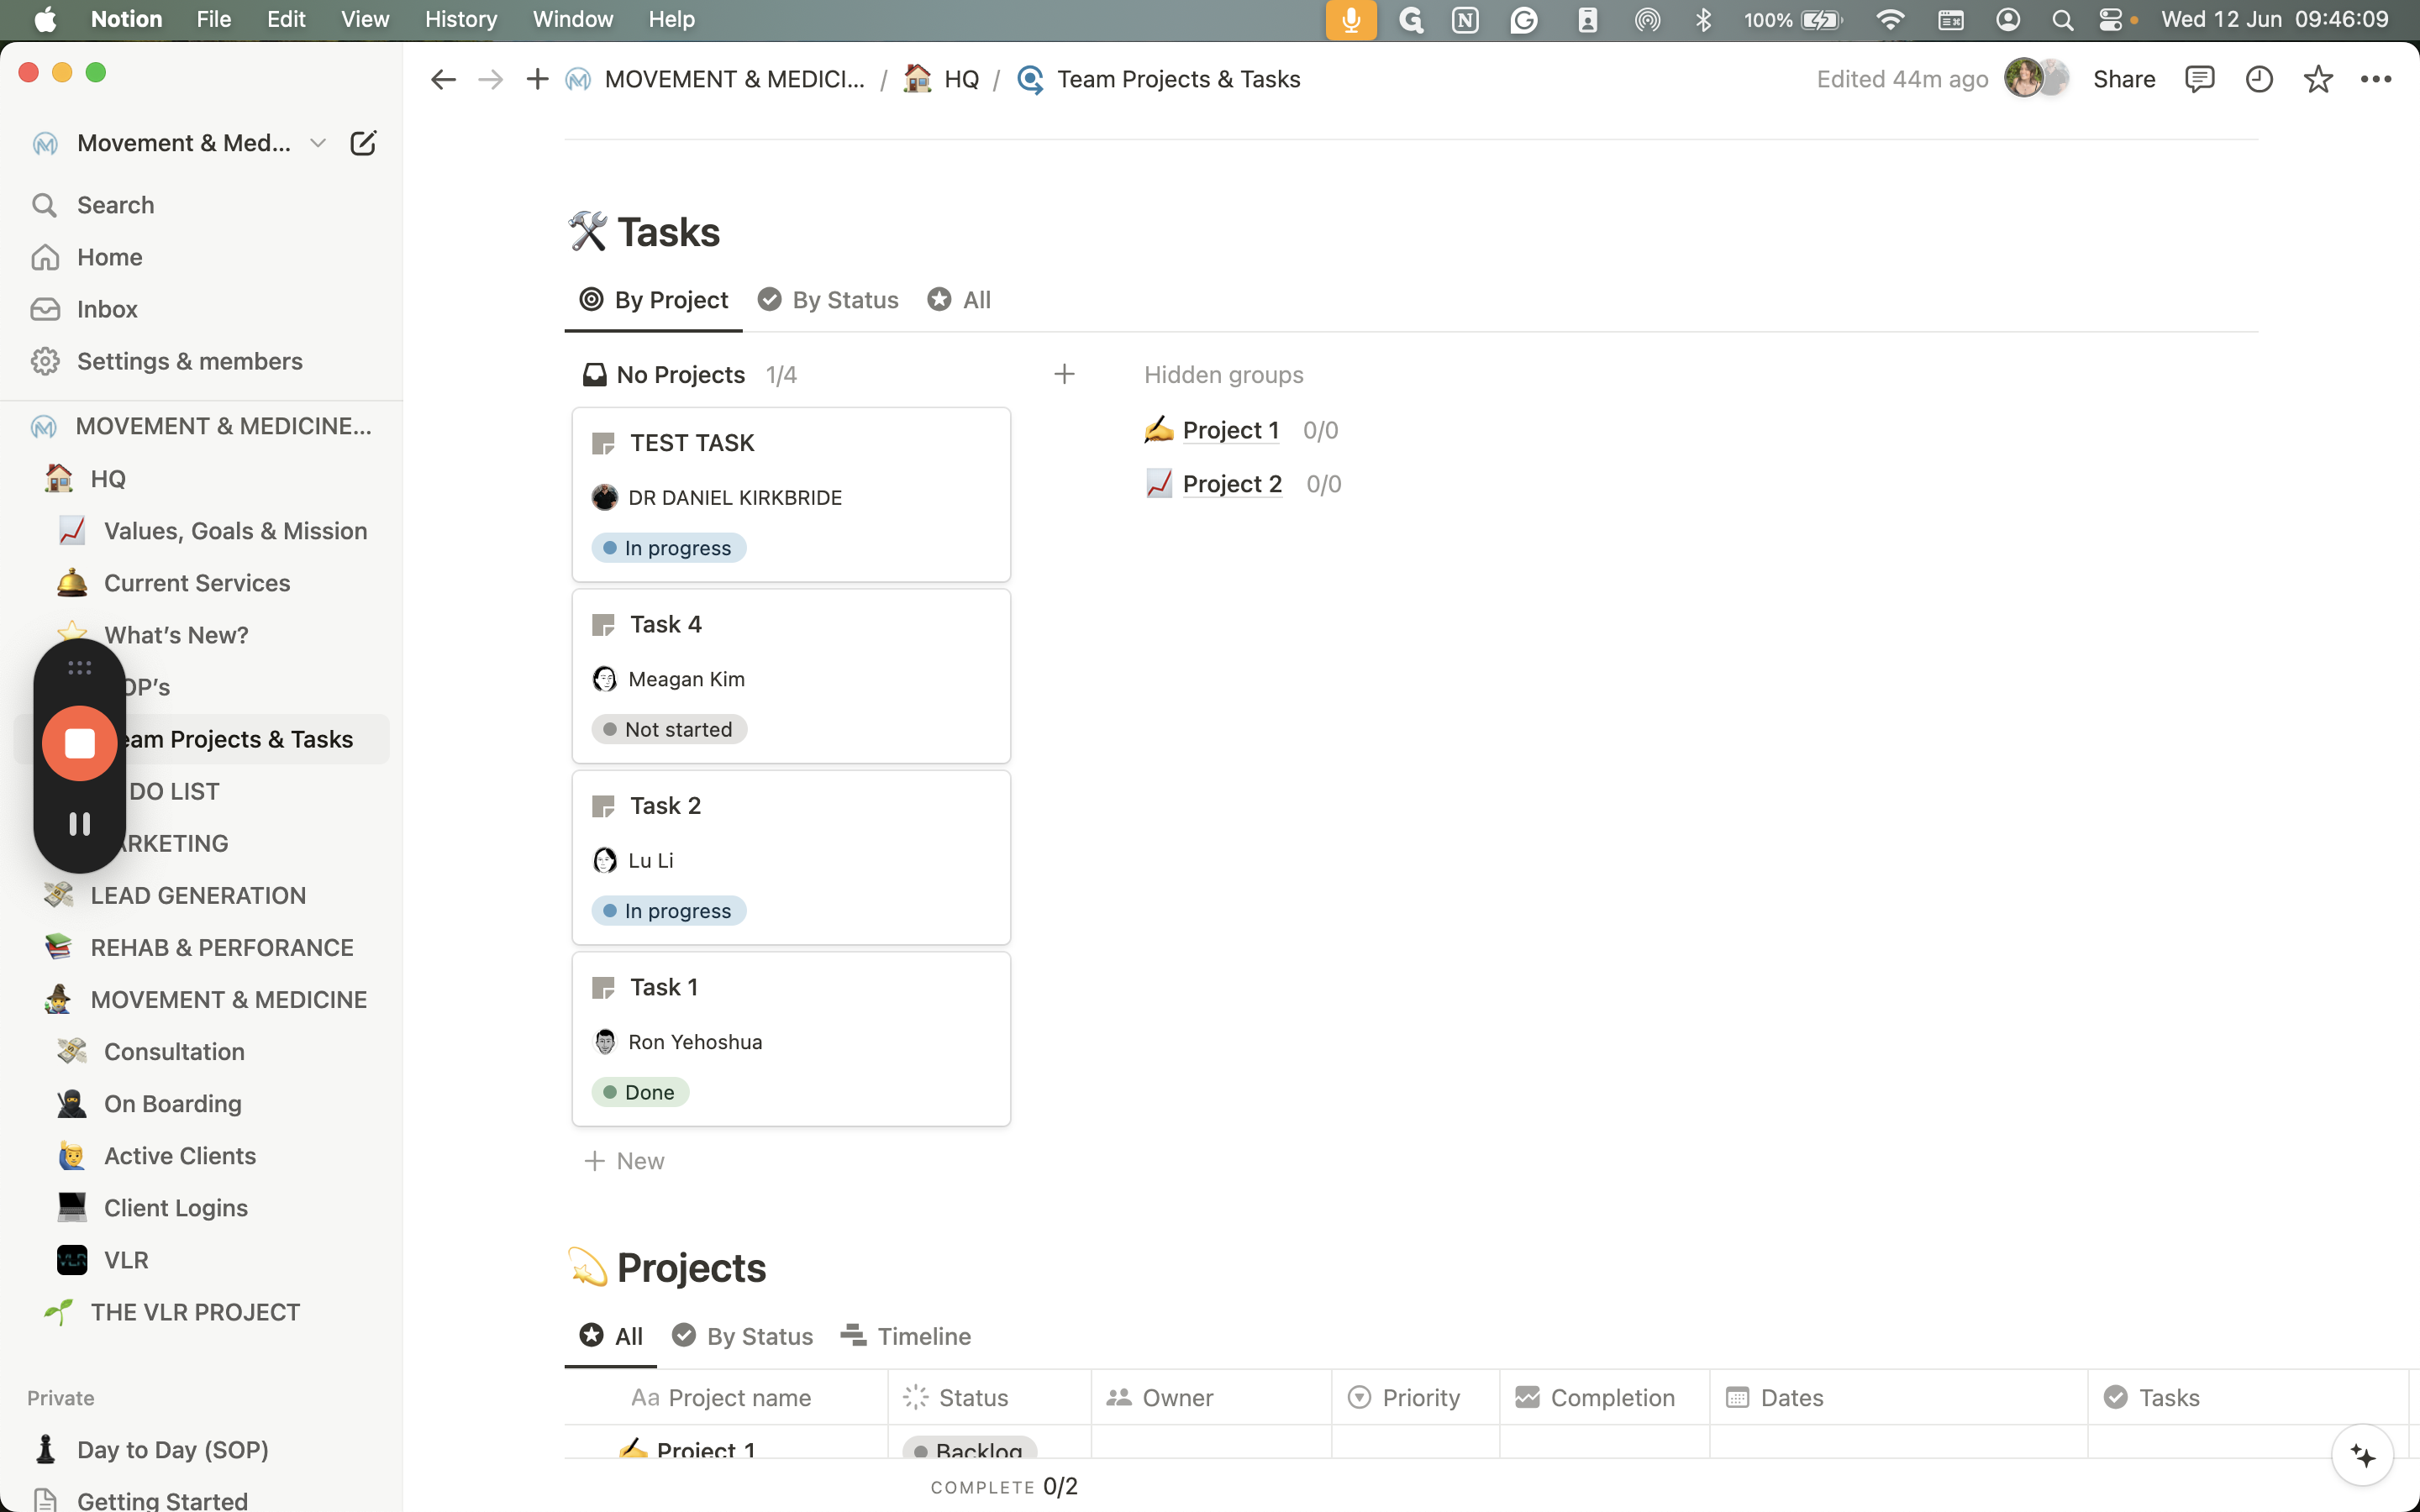Open a new tab with plus icon
Image resolution: width=2420 pixels, height=1512 pixels.
(537, 79)
